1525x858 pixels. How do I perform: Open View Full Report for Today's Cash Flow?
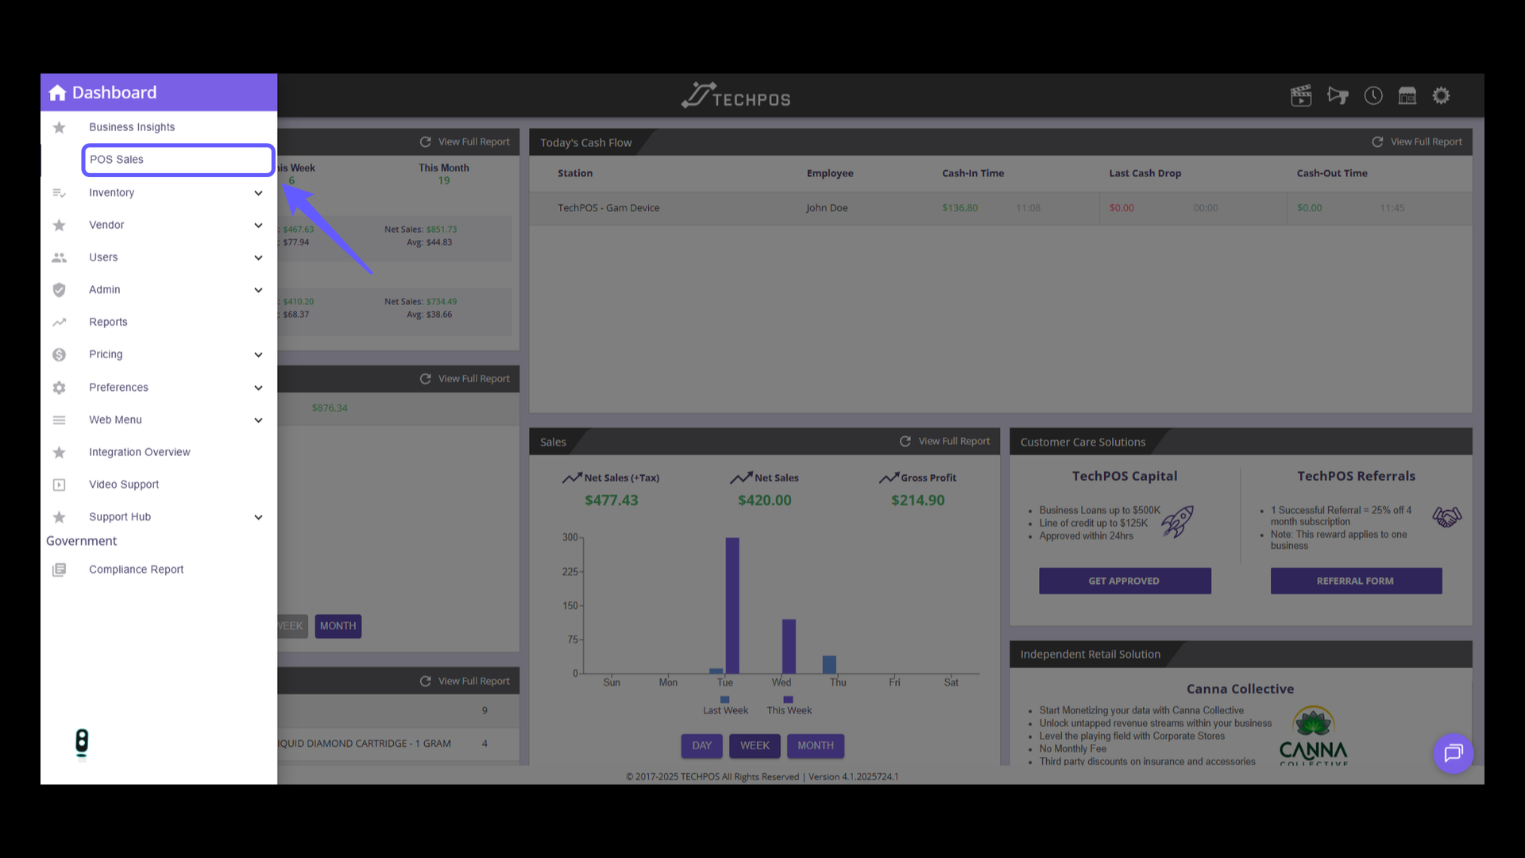click(1426, 142)
